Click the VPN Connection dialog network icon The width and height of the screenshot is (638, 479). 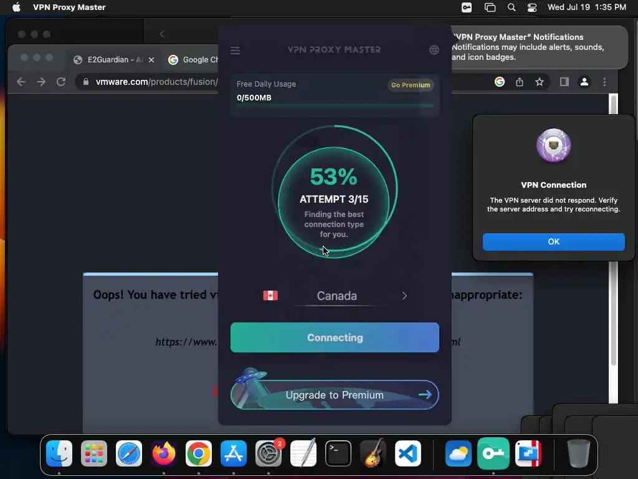click(553, 145)
